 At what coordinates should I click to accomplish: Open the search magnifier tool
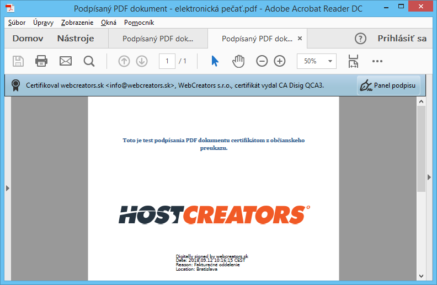[89, 61]
